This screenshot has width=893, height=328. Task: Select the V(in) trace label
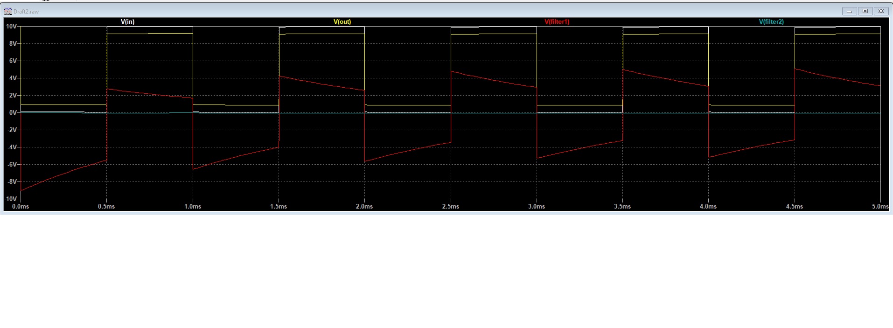pyautogui.click(x=127, y=22)
